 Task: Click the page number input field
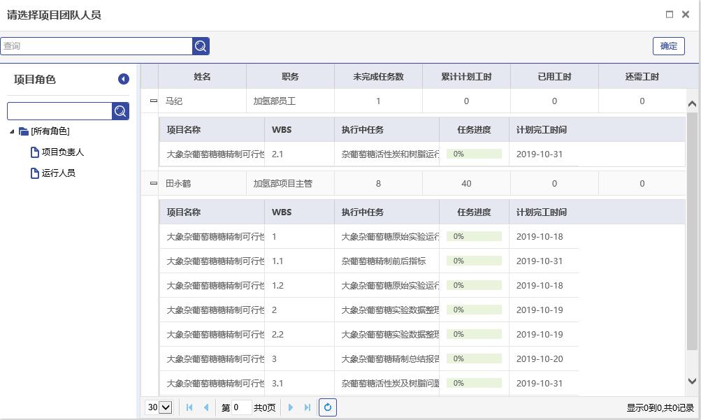click(241, 407)
